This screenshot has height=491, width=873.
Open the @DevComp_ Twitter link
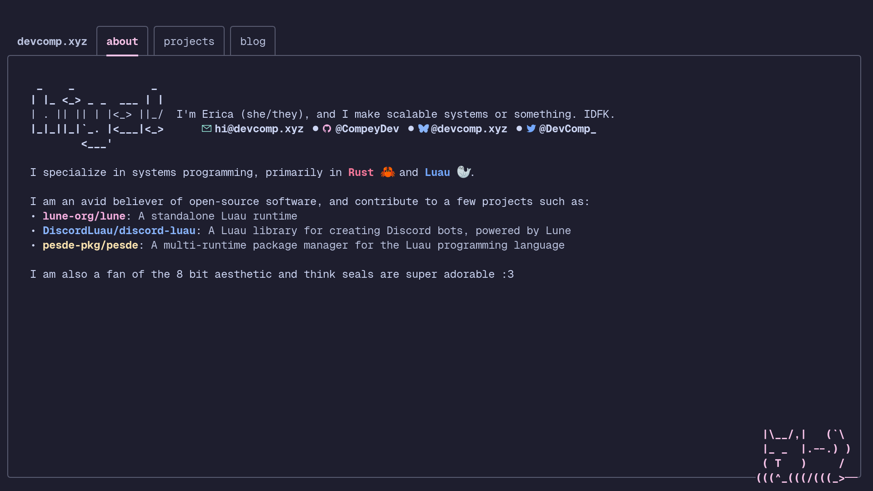point(567,129)
